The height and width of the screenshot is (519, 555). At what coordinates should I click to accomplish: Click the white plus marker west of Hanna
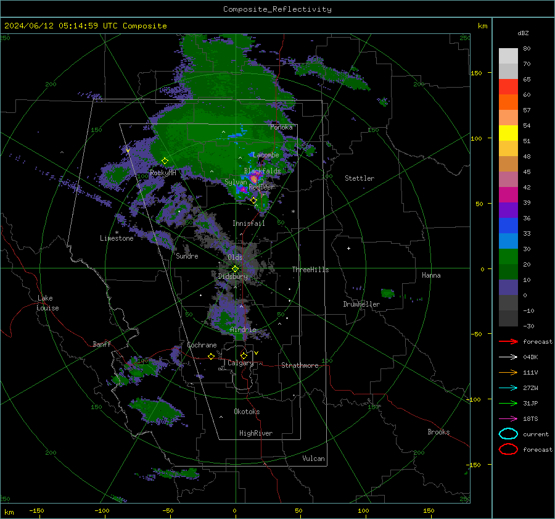(348, 249)
